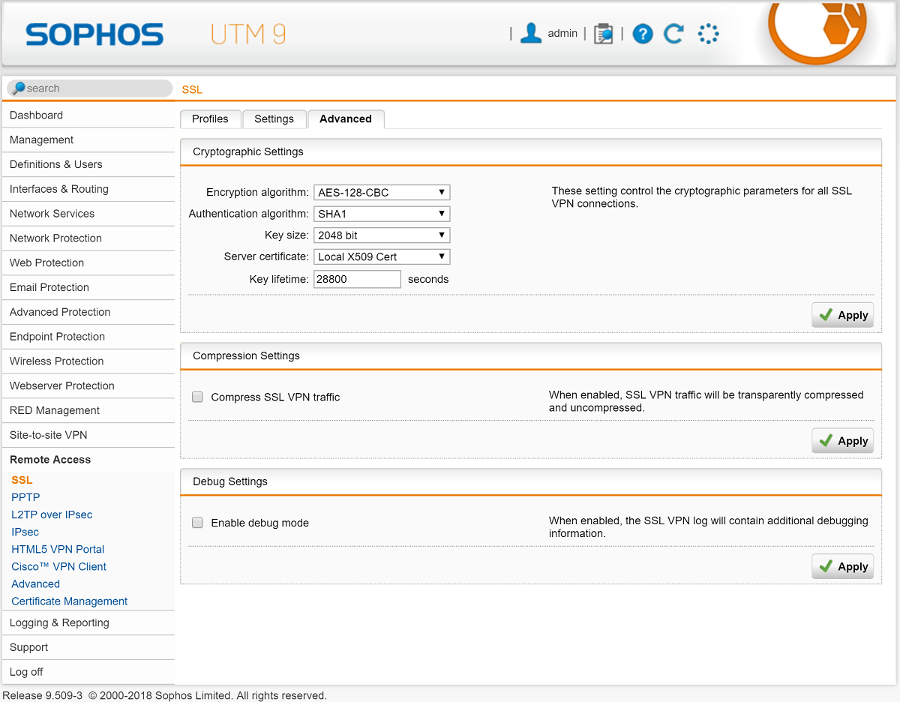This screenshot has width=900, height=702.
Task: Open the PPTP link
Action: pyautogui.click(x=25, y=497)
